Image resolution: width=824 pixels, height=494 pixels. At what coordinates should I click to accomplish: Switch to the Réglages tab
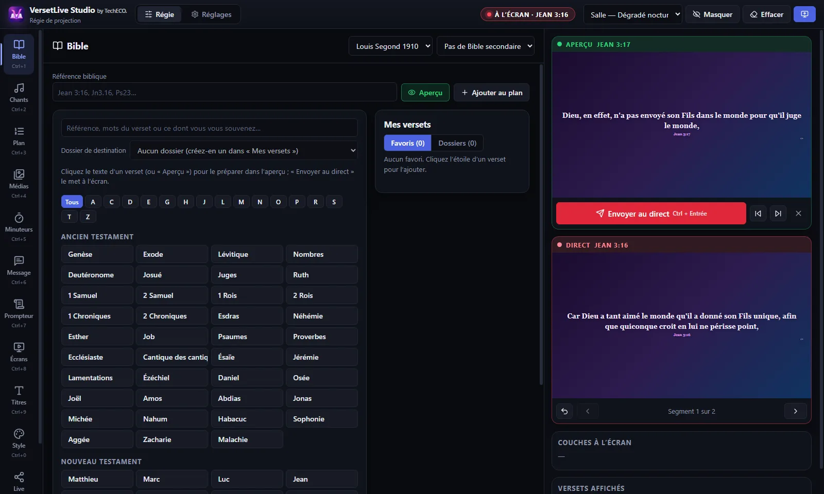coord(211,14)
